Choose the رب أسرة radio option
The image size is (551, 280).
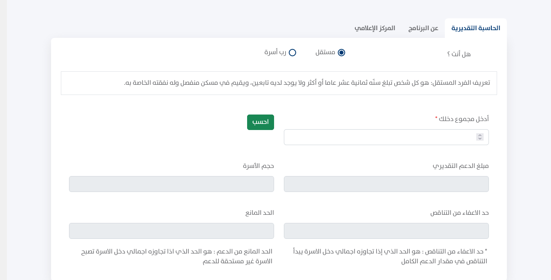pyautogui.click(x=292, y=53)
